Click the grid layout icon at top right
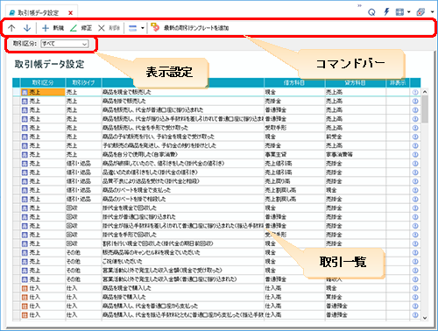 coord(399,12)
